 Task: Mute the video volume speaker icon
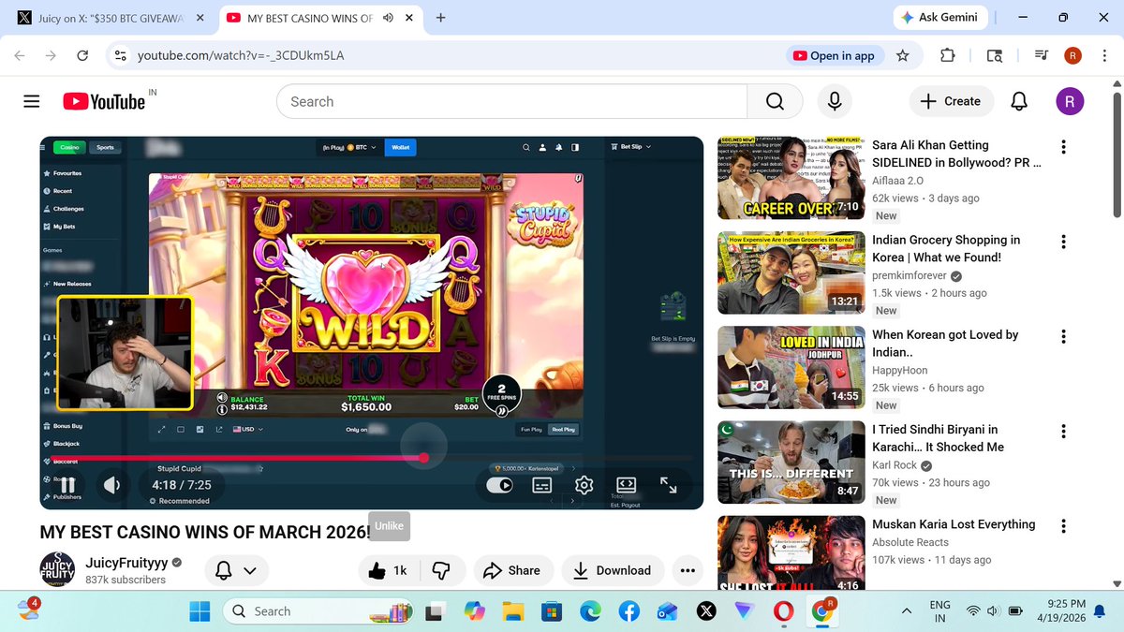(x=111, y=485)
